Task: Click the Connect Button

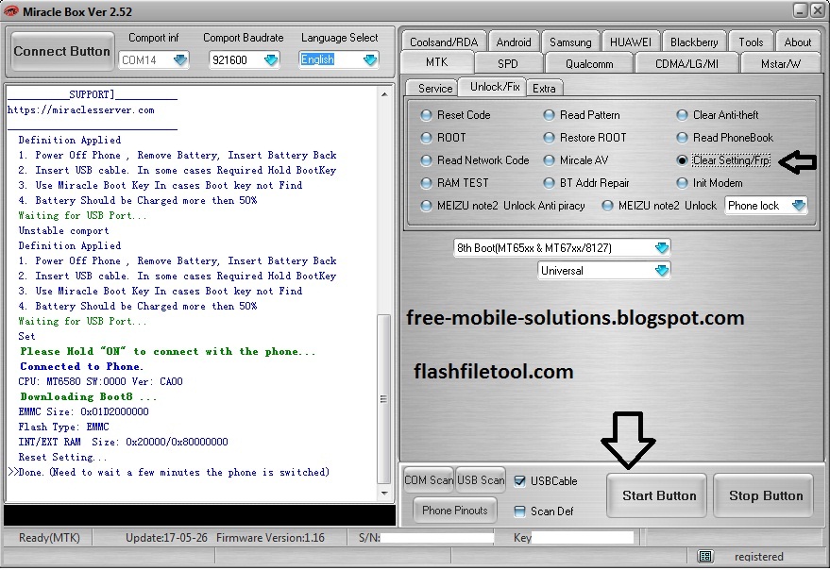Action: tap(62, 51)
